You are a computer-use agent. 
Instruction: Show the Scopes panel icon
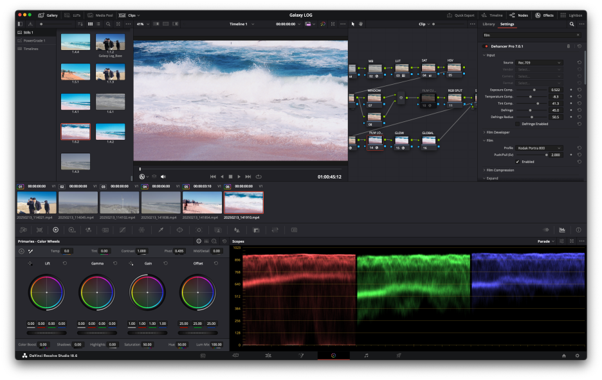(562, 230)
